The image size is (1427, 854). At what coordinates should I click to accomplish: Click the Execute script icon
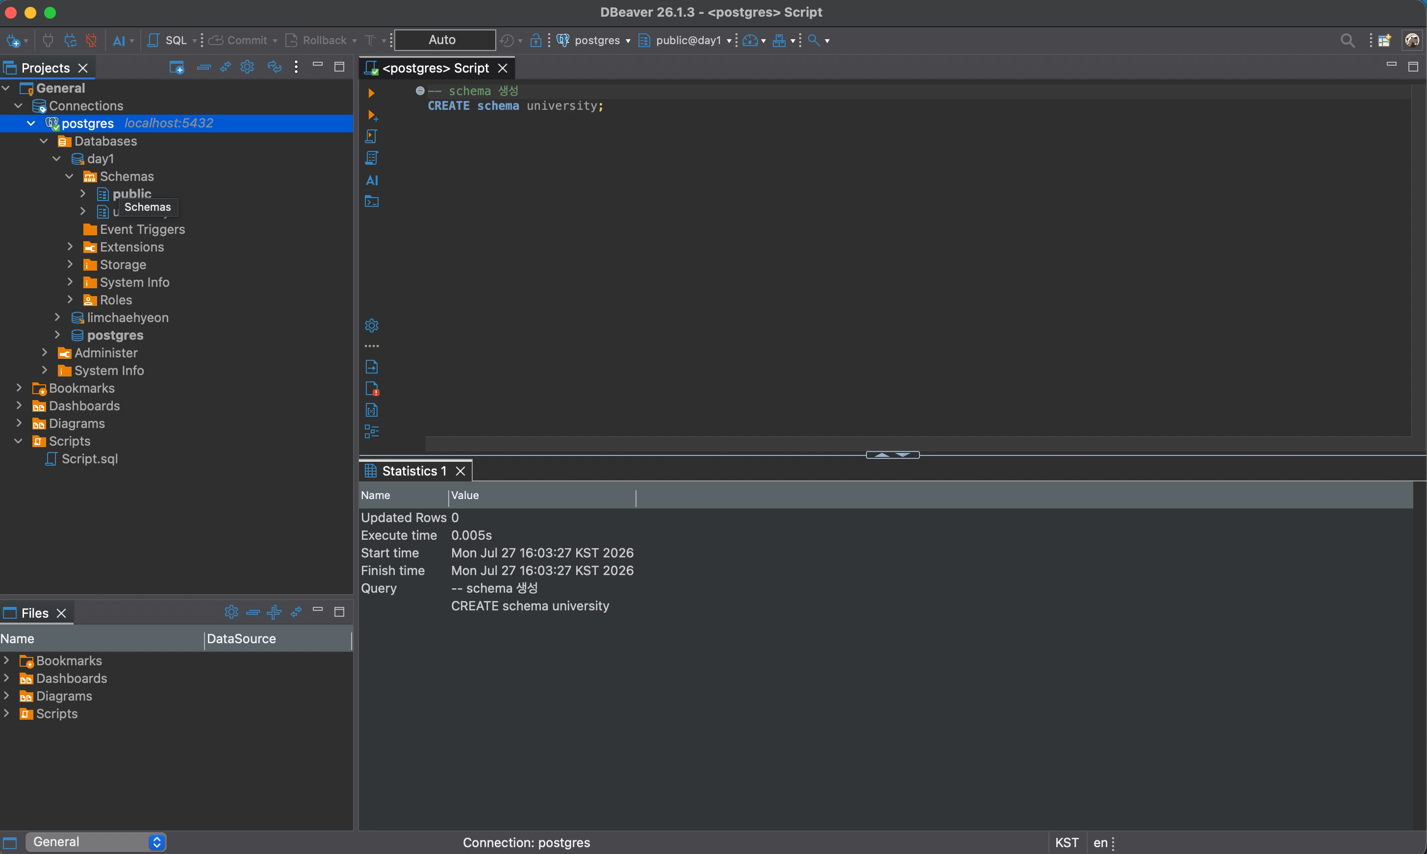click(371, 136)
